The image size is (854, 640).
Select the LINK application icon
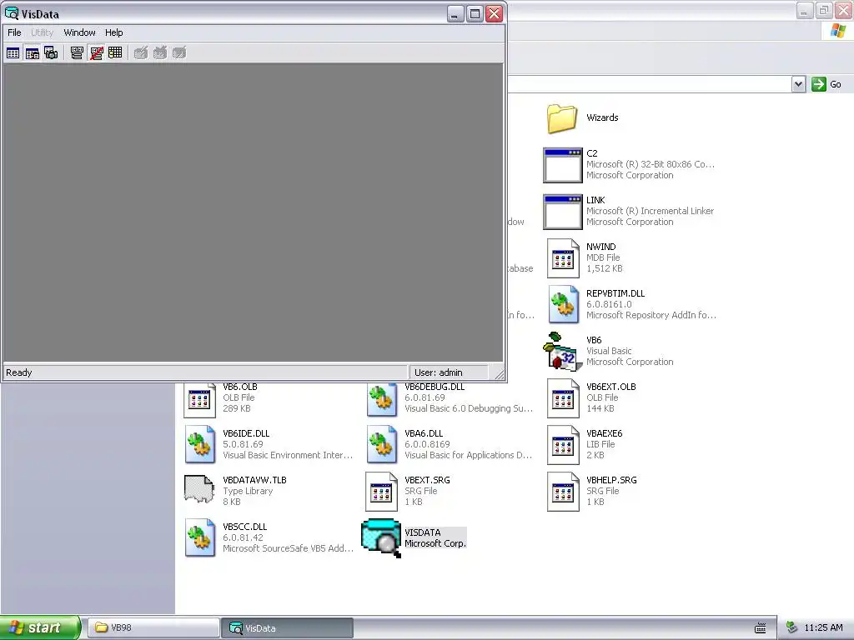pos(563,212)
